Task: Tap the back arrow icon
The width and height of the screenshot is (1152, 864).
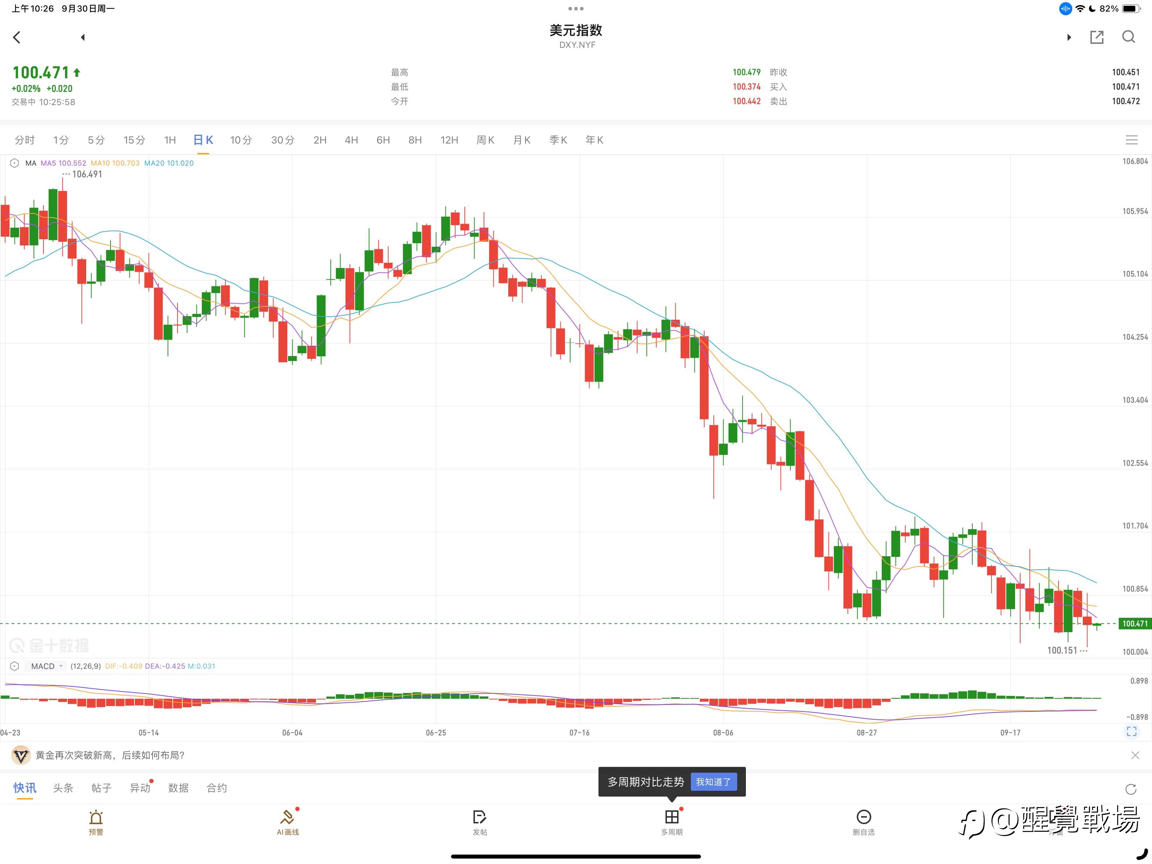Action: [x=17, y=37]
